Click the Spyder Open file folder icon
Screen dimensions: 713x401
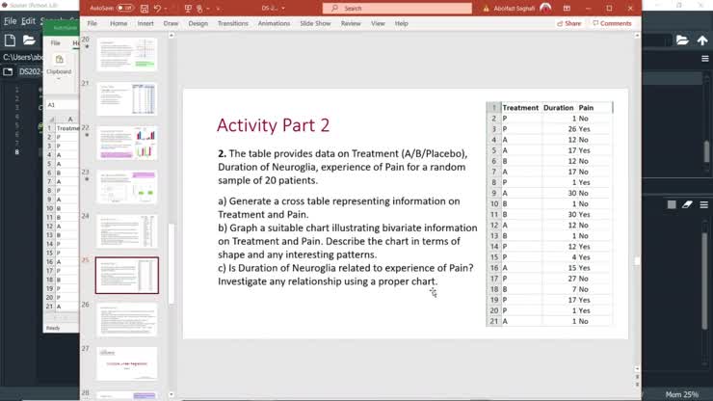pos(29,40)
